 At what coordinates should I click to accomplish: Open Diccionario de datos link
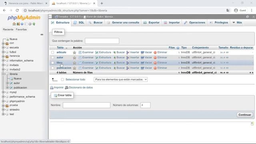coord(79,88)
